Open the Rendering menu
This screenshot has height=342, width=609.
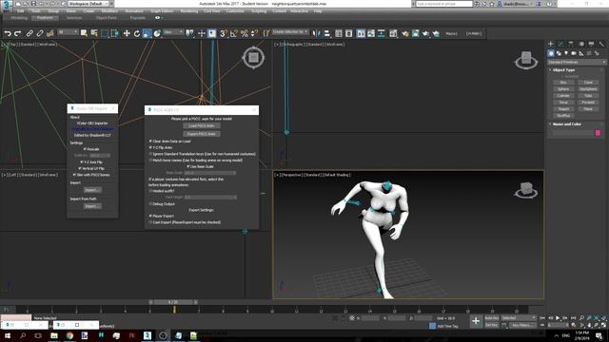[x=189, y=11]
